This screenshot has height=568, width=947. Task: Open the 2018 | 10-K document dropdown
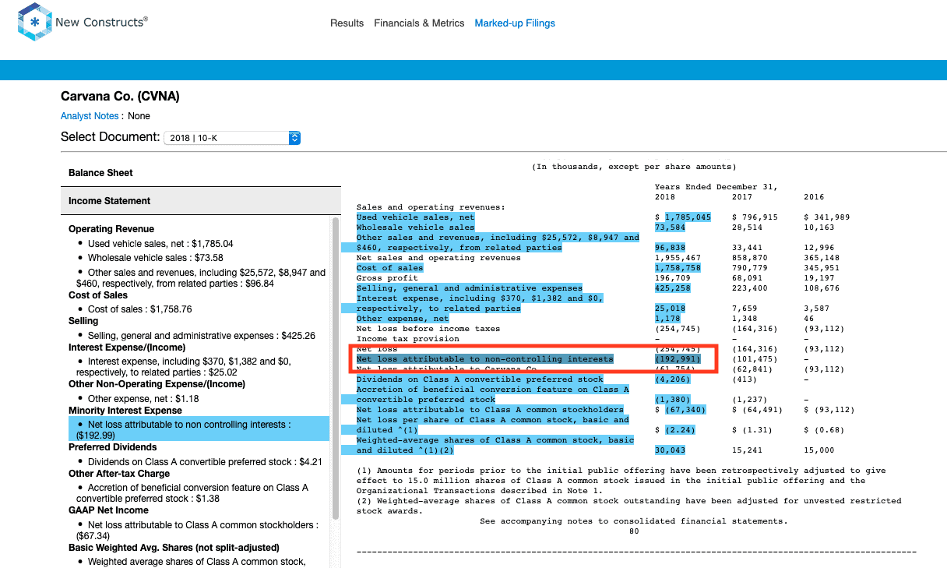click(231, 138)
